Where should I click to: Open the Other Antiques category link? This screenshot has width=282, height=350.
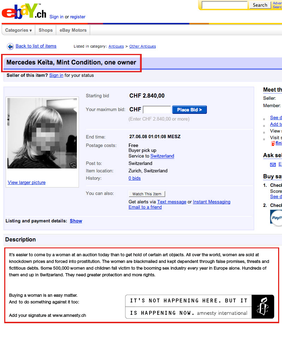tap(143, 46)
